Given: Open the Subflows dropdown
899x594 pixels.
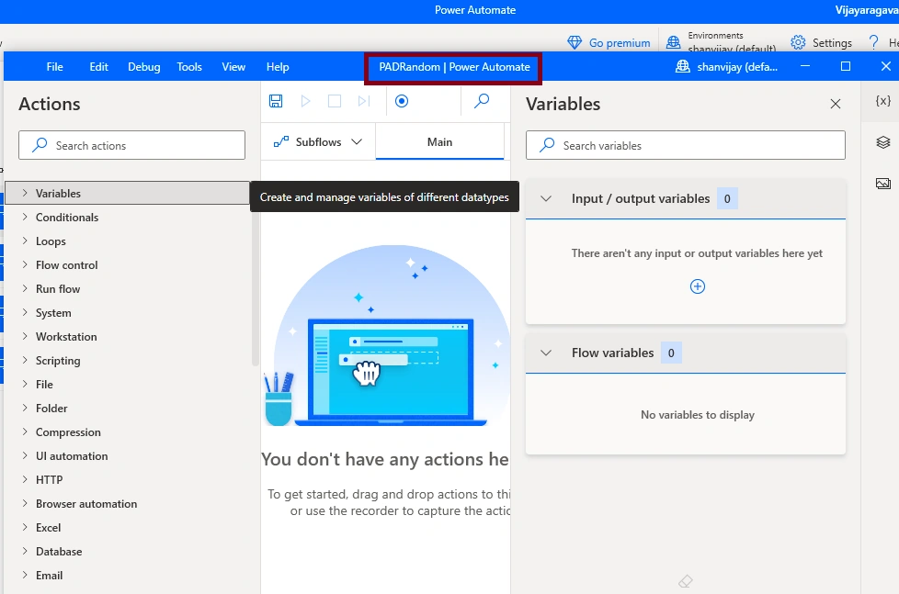Looking at the screenshot, I should click(318, 142).
